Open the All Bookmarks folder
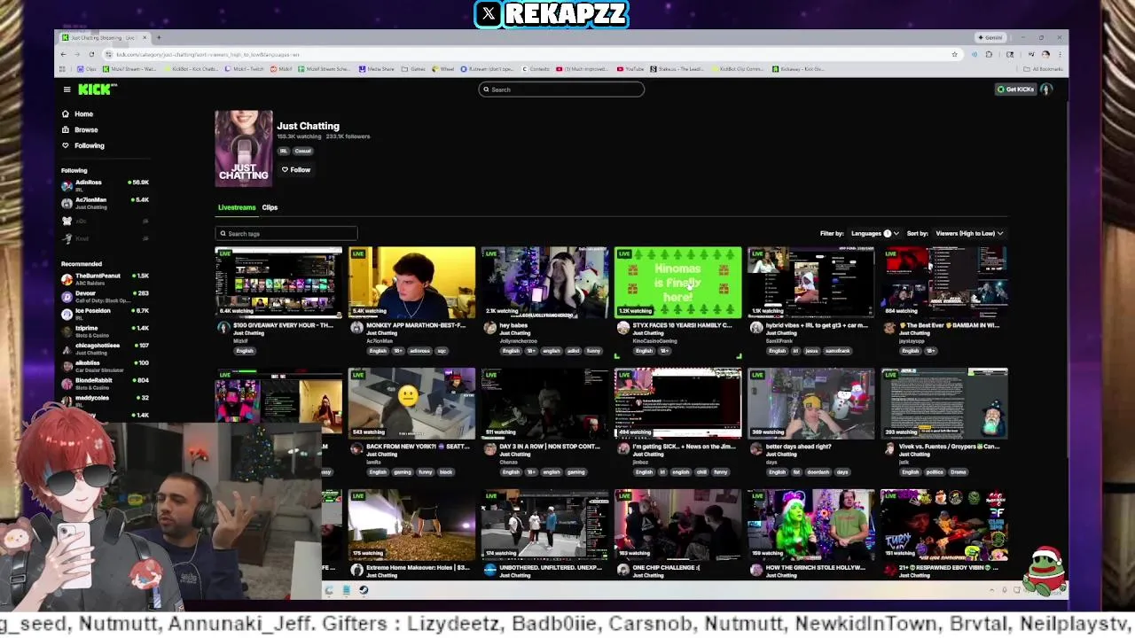The image size is (1135, 638). (x=1044, y=68)
